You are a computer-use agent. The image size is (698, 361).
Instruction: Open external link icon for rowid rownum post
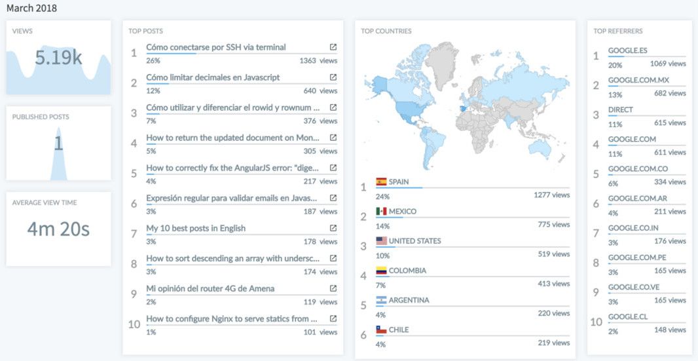coord(333,107)
